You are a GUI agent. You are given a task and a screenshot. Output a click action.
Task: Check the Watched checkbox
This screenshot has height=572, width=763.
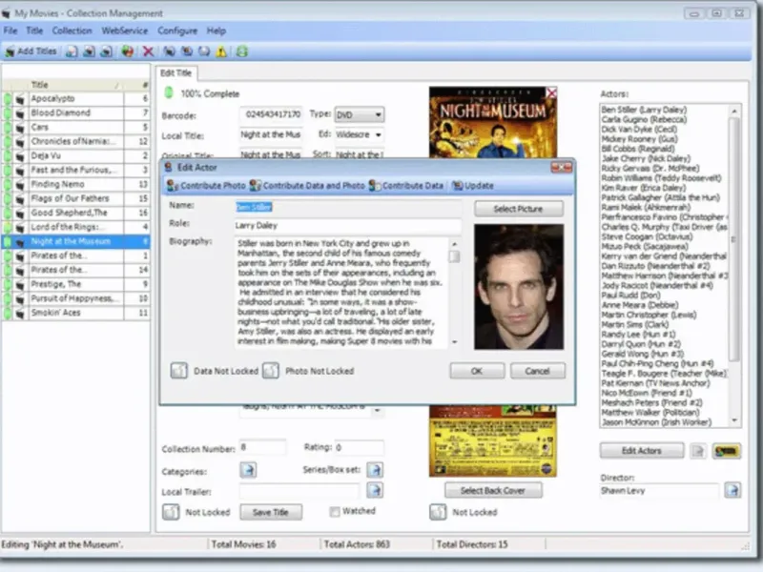(335, 511)
